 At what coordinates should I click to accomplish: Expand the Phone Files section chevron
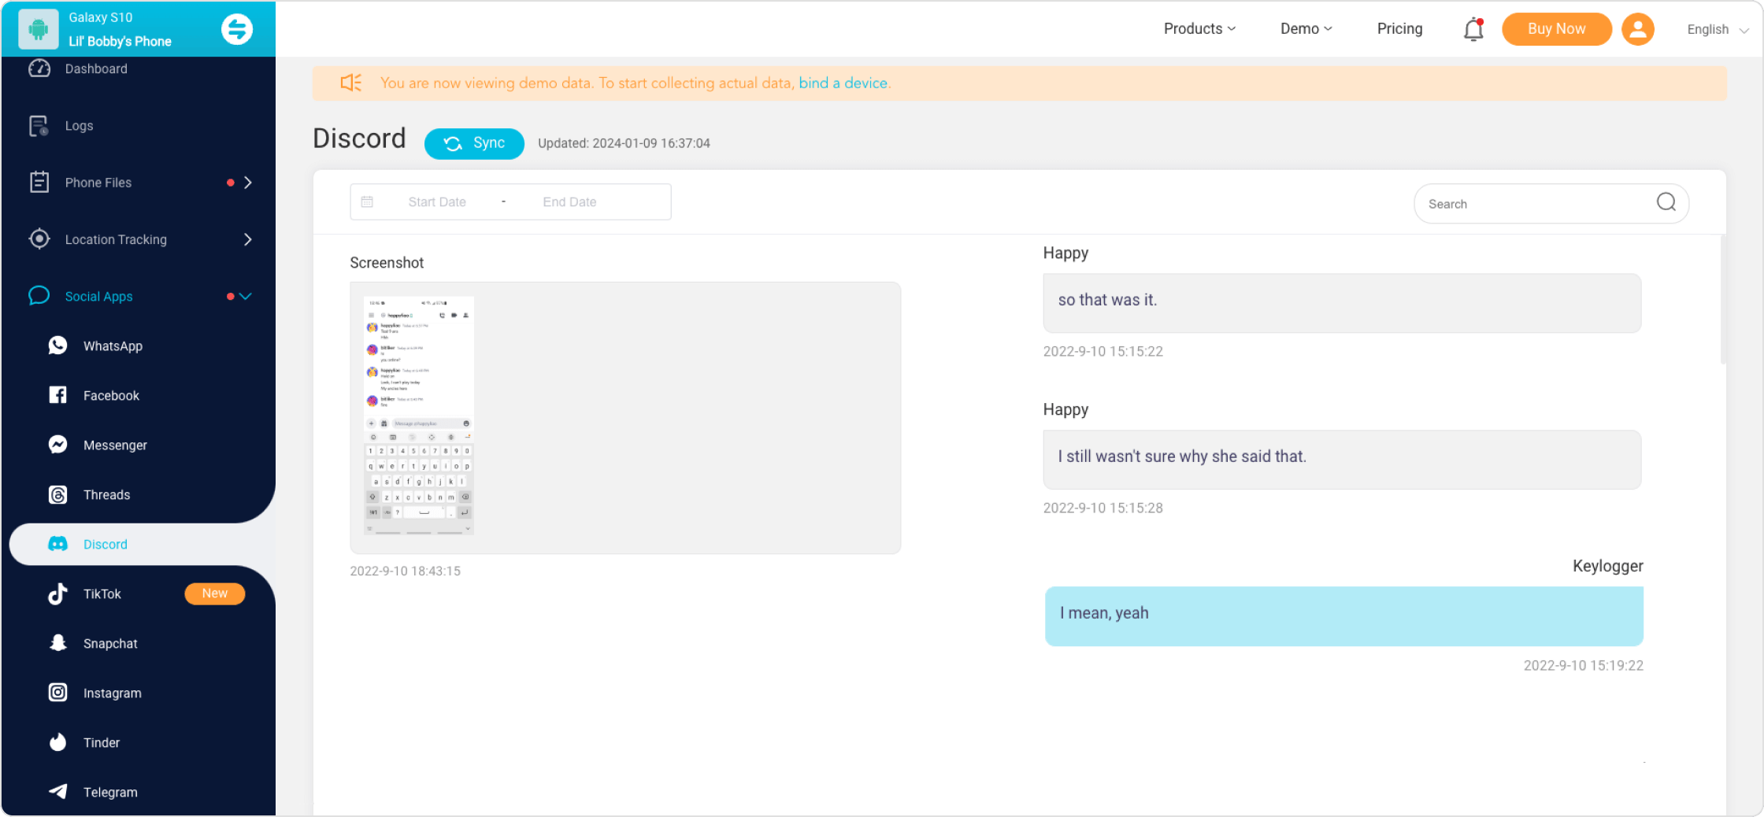[x=248, y=183]
